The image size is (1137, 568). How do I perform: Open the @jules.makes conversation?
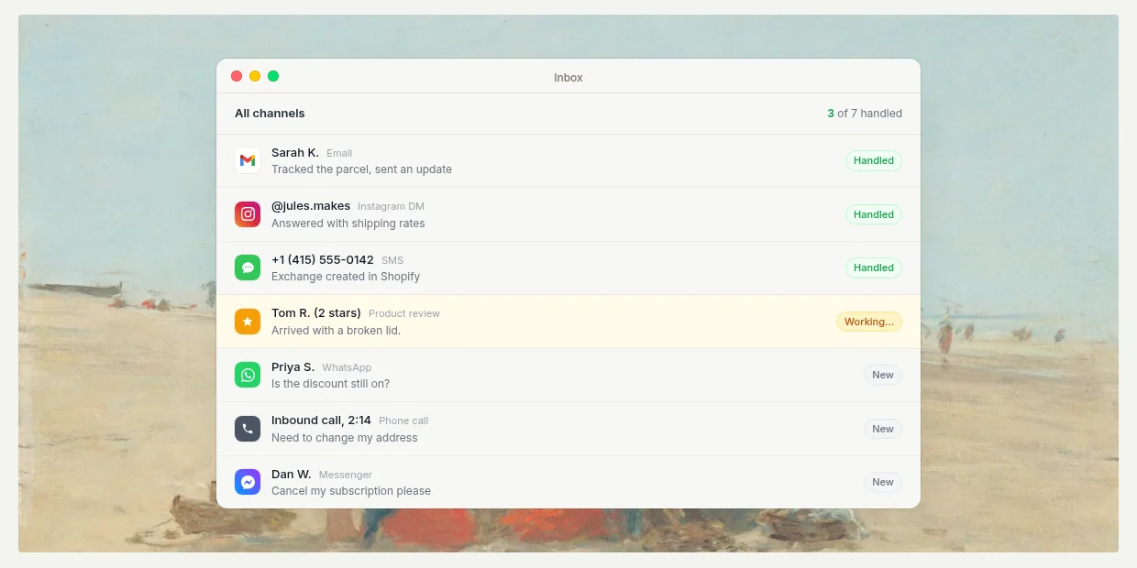tap(568, 214)
